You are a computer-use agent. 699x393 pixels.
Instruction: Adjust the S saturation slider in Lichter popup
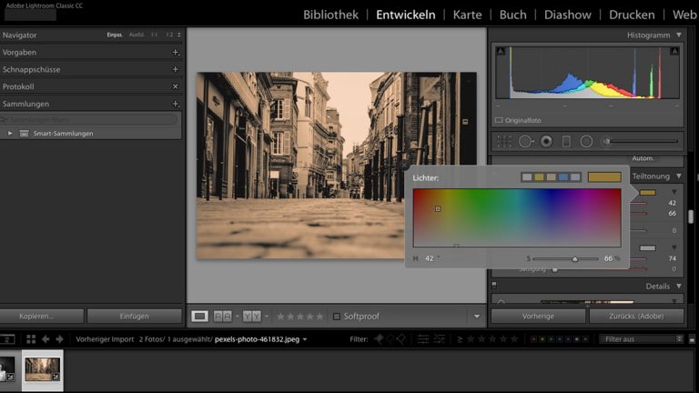point(574,259)
